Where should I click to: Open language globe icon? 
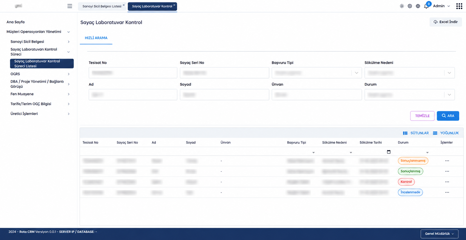(x=418, y=6)
